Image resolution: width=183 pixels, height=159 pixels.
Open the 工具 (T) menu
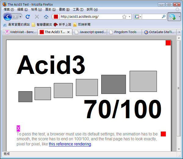(x=78, y=9)
